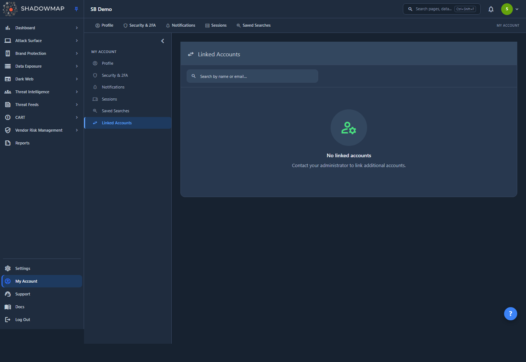The width and height of the screenshot is (526, 362).
Task: Click the Threat Intelligence sidebar icon
Action: (8, 92)
